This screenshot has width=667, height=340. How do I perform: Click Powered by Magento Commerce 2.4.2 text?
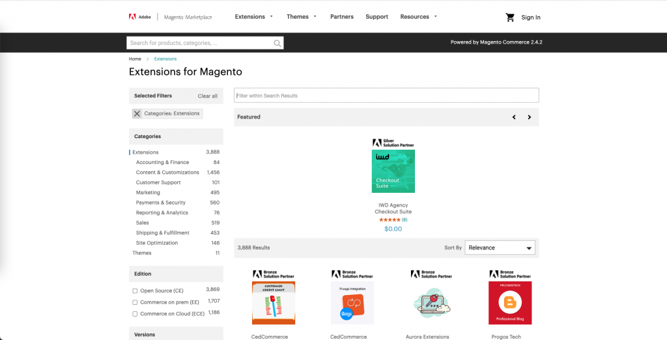coord(496,42)
